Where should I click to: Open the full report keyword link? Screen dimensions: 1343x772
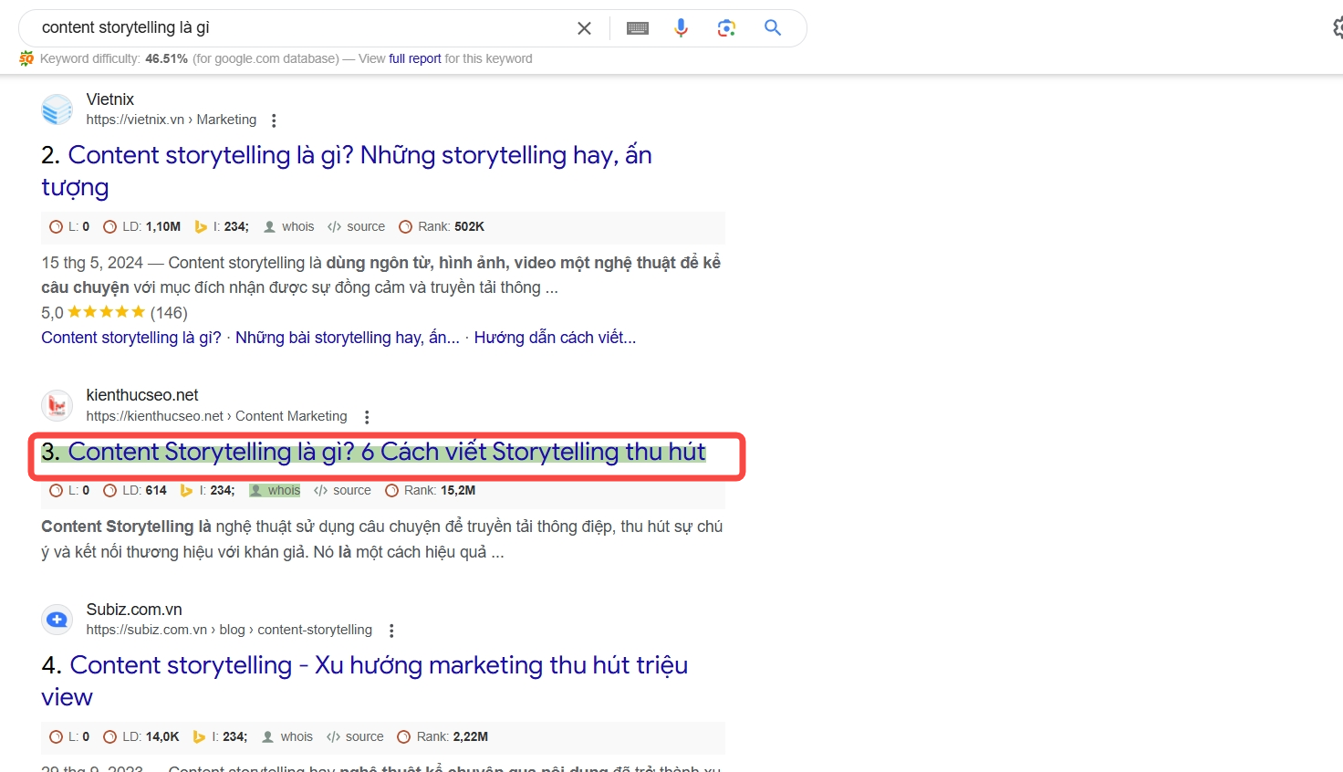click(x=415, y=58)
